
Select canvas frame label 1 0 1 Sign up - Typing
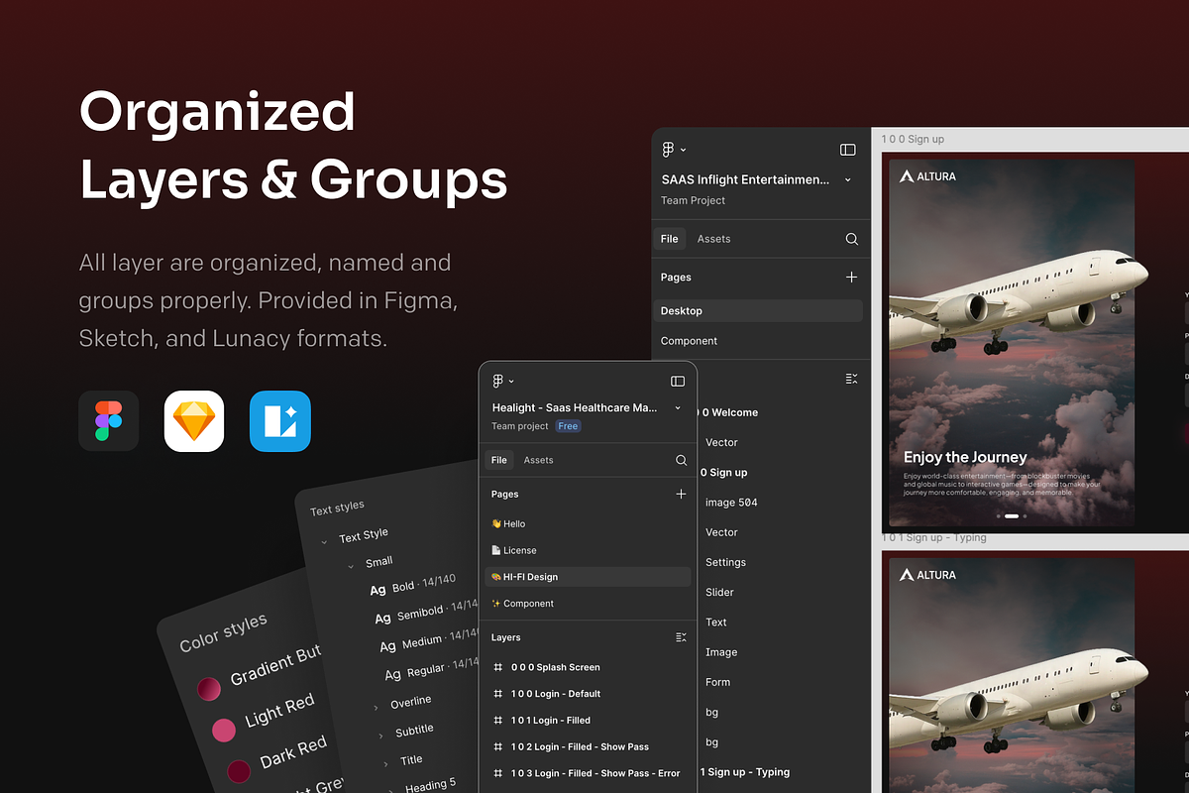pos(934,537)
